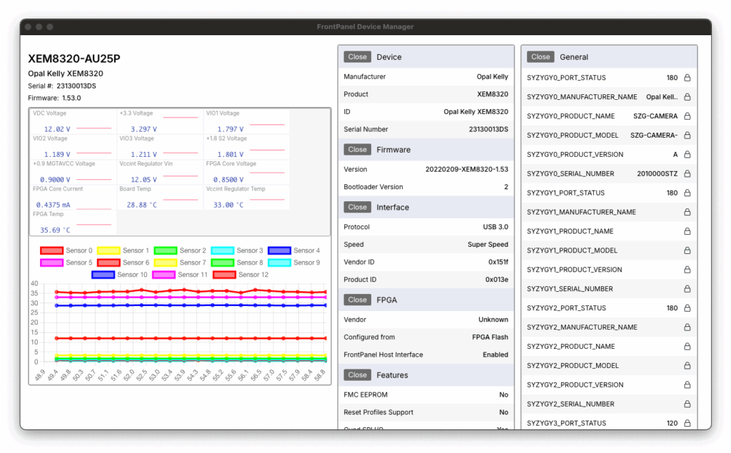Click the Super Speed value
The image size is (731, 453).
point(488,245)
